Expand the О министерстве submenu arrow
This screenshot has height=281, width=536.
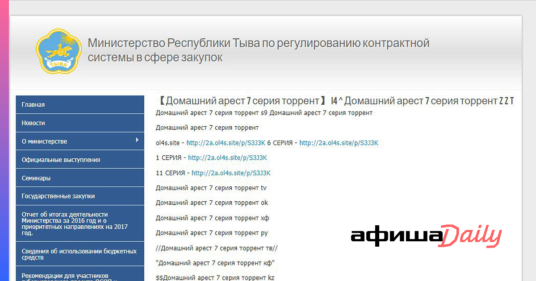click(x=137, y=140)
